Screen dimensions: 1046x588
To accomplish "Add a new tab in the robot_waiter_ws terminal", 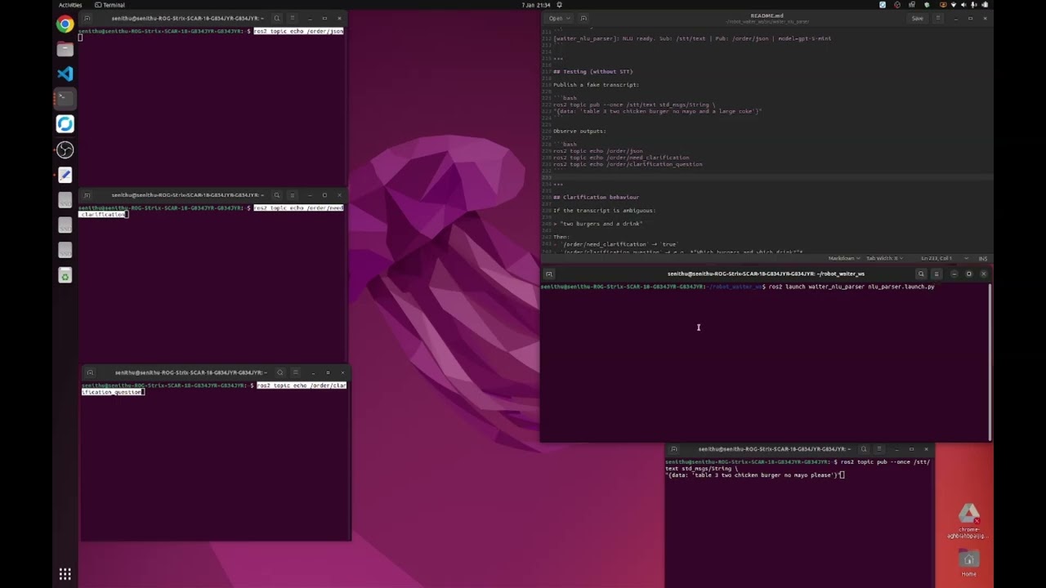I will click(x=549, y=274).
